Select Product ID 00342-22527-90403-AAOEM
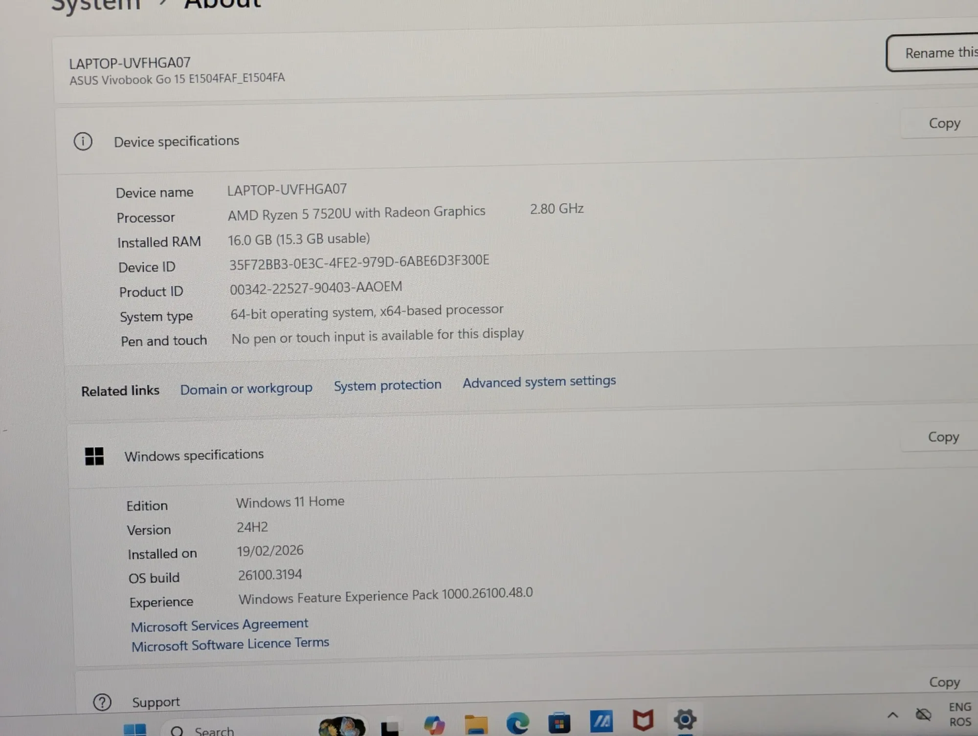Viewport: 978px width, 736px height. (x=316, y=288)
